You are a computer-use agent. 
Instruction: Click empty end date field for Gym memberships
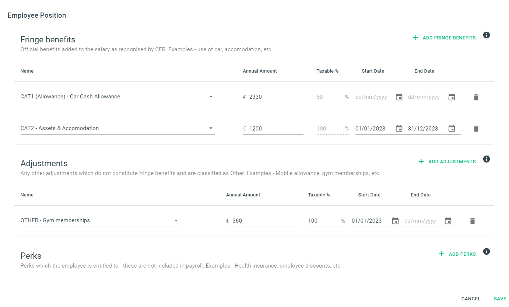click(x=421, y=221)
